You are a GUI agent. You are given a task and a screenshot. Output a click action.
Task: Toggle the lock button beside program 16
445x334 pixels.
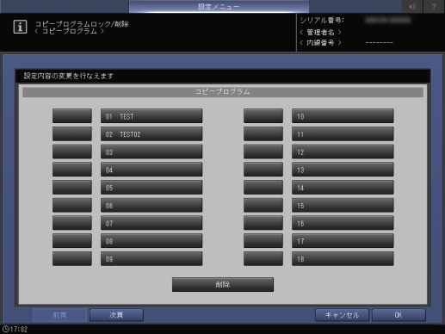[x=263, y=223]
